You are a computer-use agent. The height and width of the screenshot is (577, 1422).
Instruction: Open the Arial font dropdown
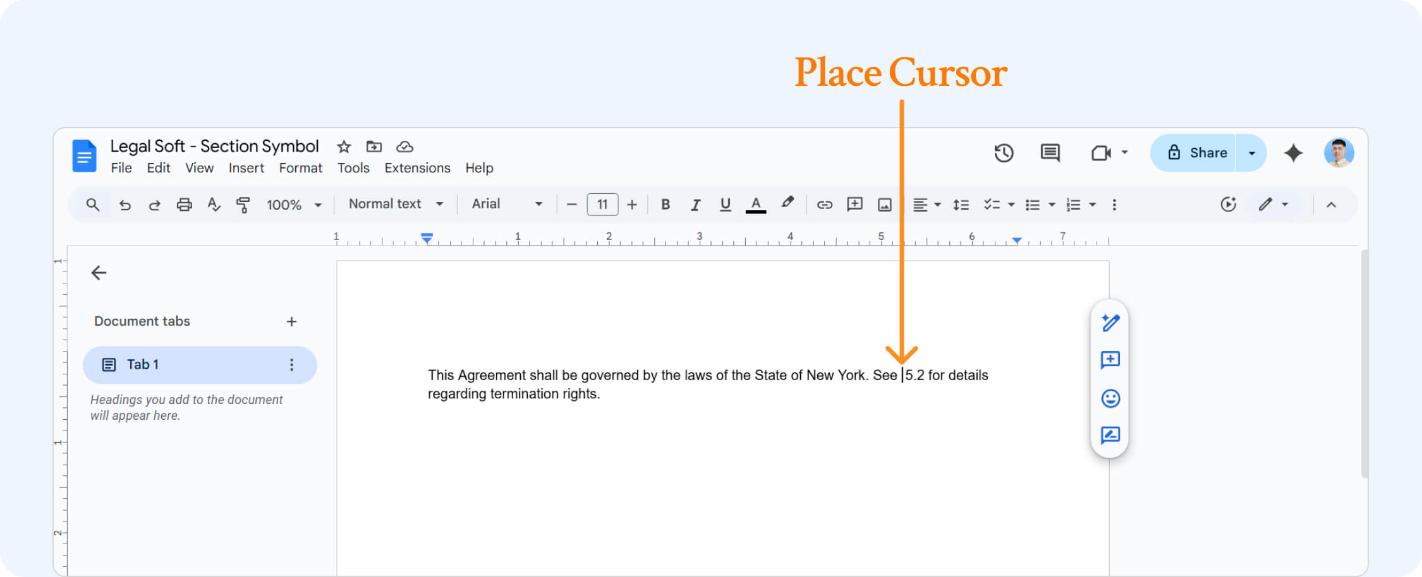[507, 204]
